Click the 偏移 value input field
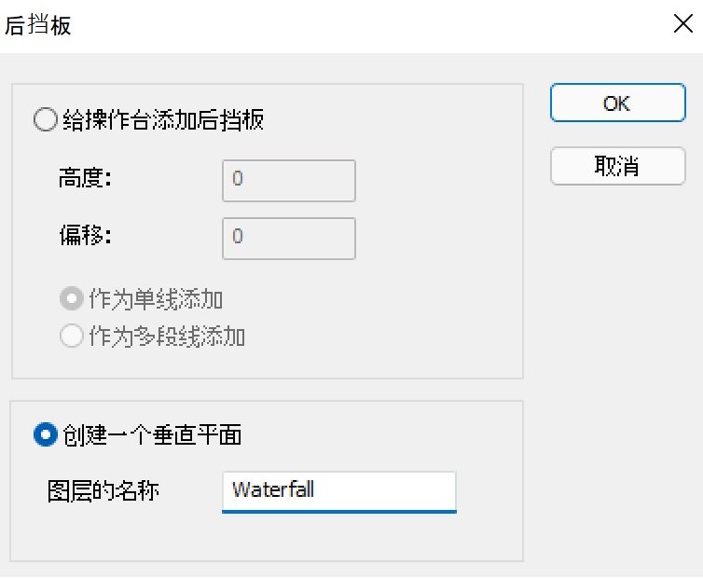703x578 pixels. (289, 239)
